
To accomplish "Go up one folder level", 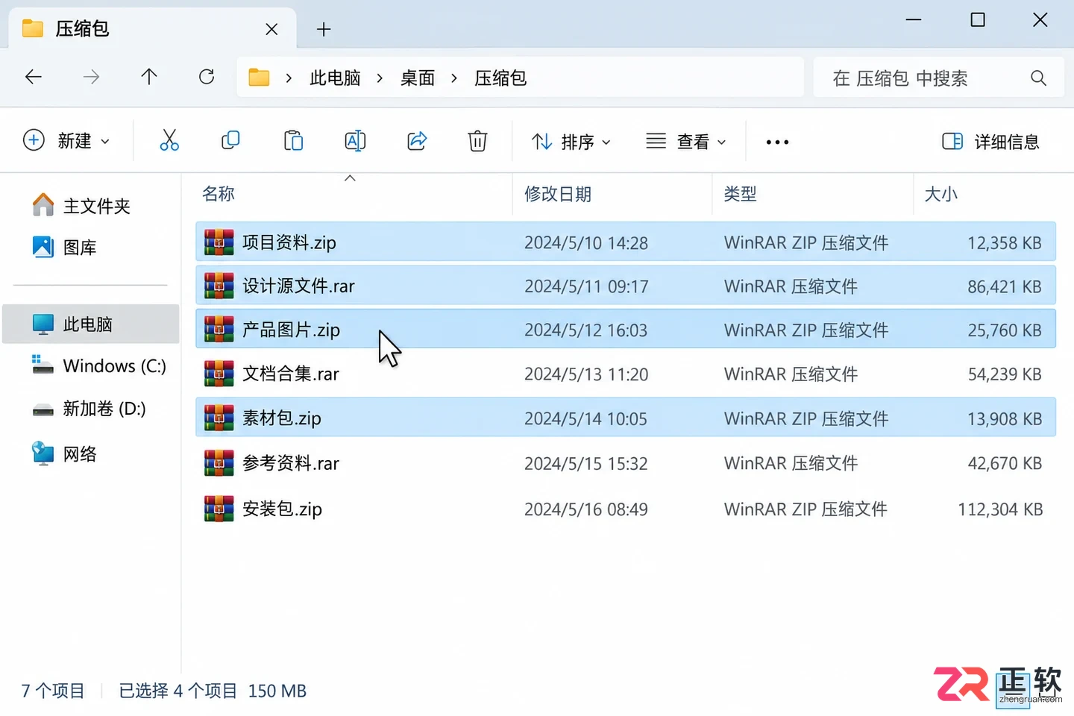I will tap(149, 77).
